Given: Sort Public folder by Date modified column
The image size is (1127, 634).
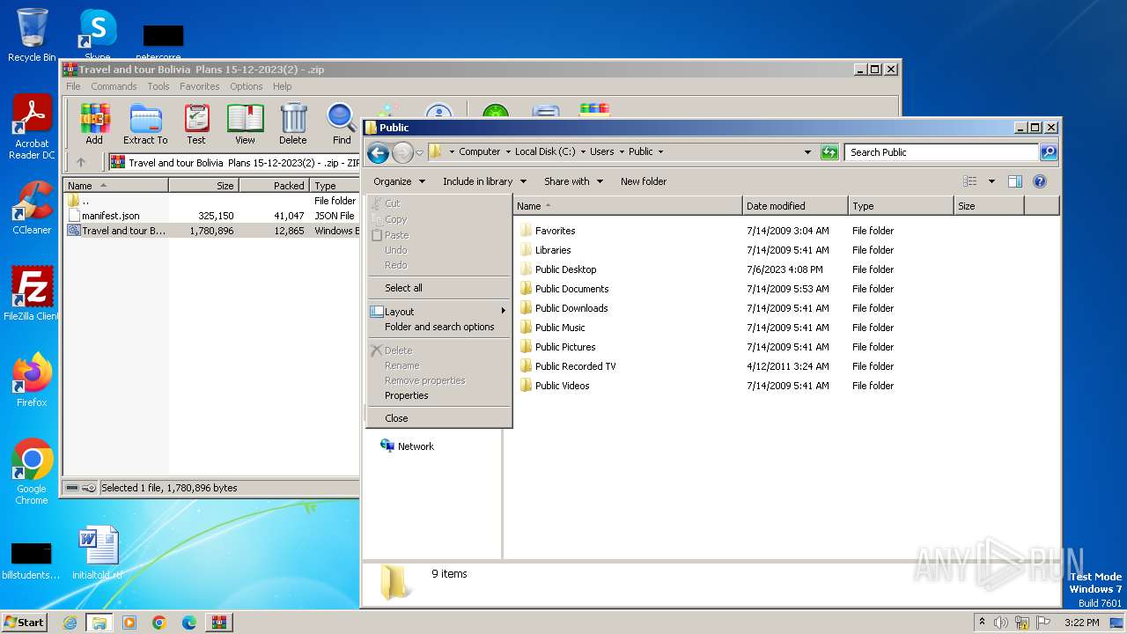Looking at the screenshot, I should (795, 206).
